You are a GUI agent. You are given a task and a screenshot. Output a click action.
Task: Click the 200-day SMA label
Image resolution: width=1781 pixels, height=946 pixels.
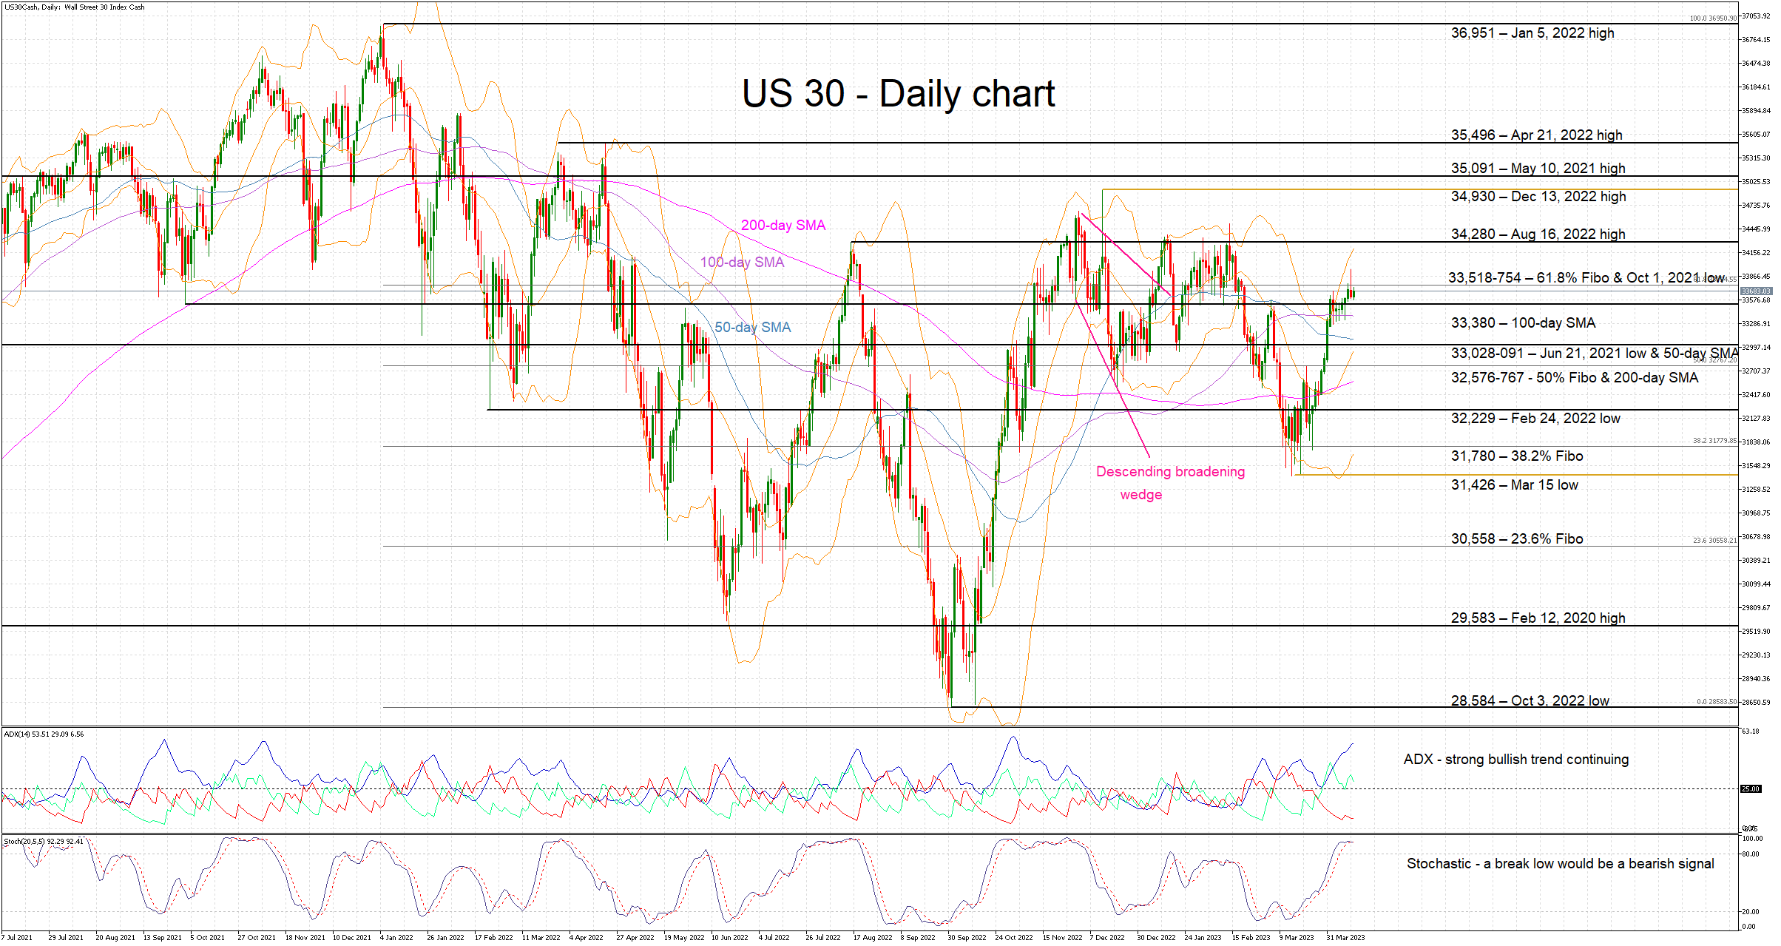783,225
